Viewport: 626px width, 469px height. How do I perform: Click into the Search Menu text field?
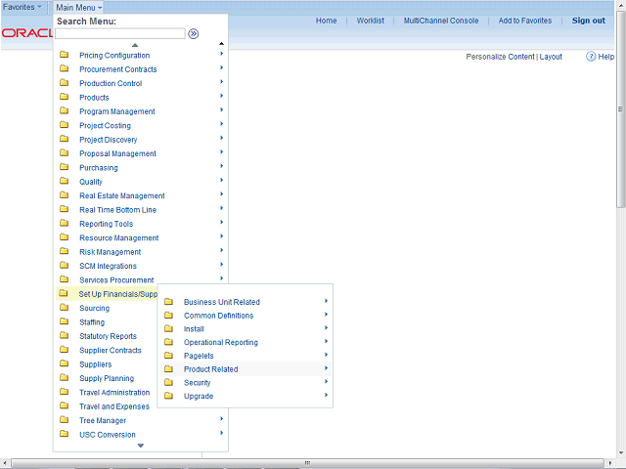click(119, 33)
